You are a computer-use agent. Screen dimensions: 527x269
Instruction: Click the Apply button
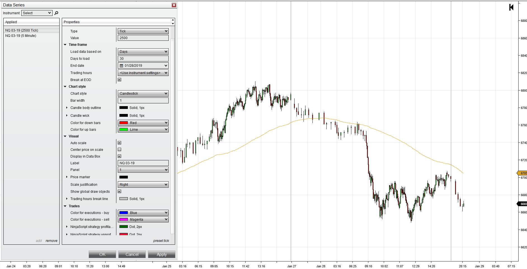(162, 254)
